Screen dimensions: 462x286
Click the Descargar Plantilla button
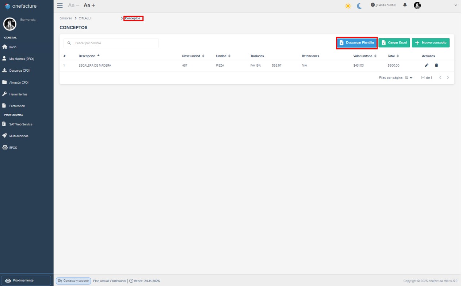coord(356,42)
